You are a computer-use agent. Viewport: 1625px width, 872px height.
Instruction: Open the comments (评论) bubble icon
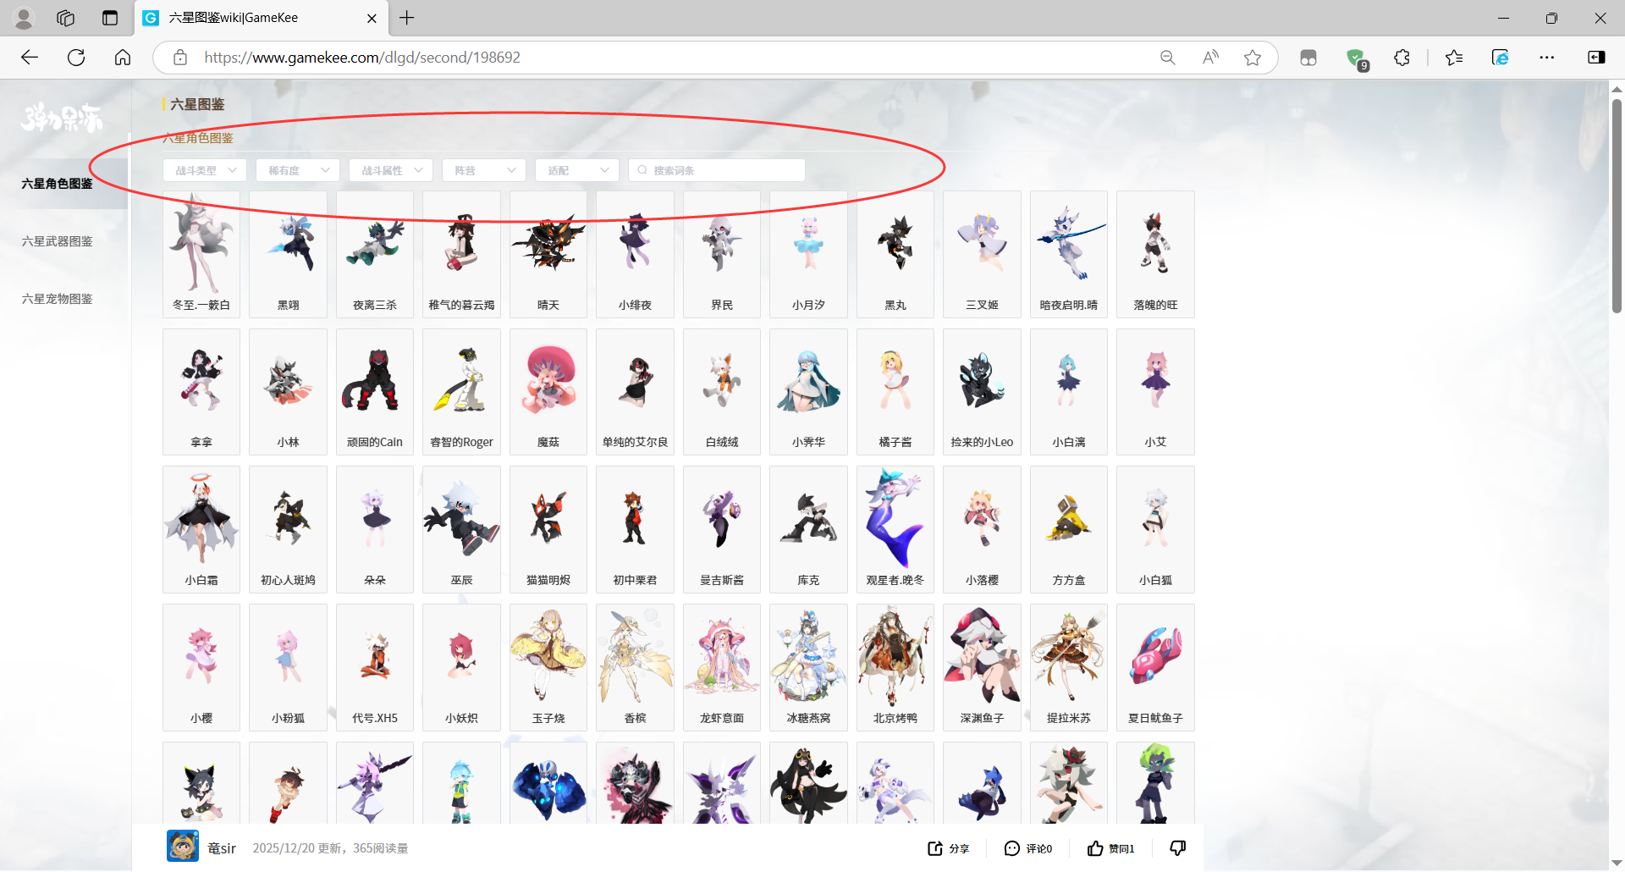coord(1011,848)
